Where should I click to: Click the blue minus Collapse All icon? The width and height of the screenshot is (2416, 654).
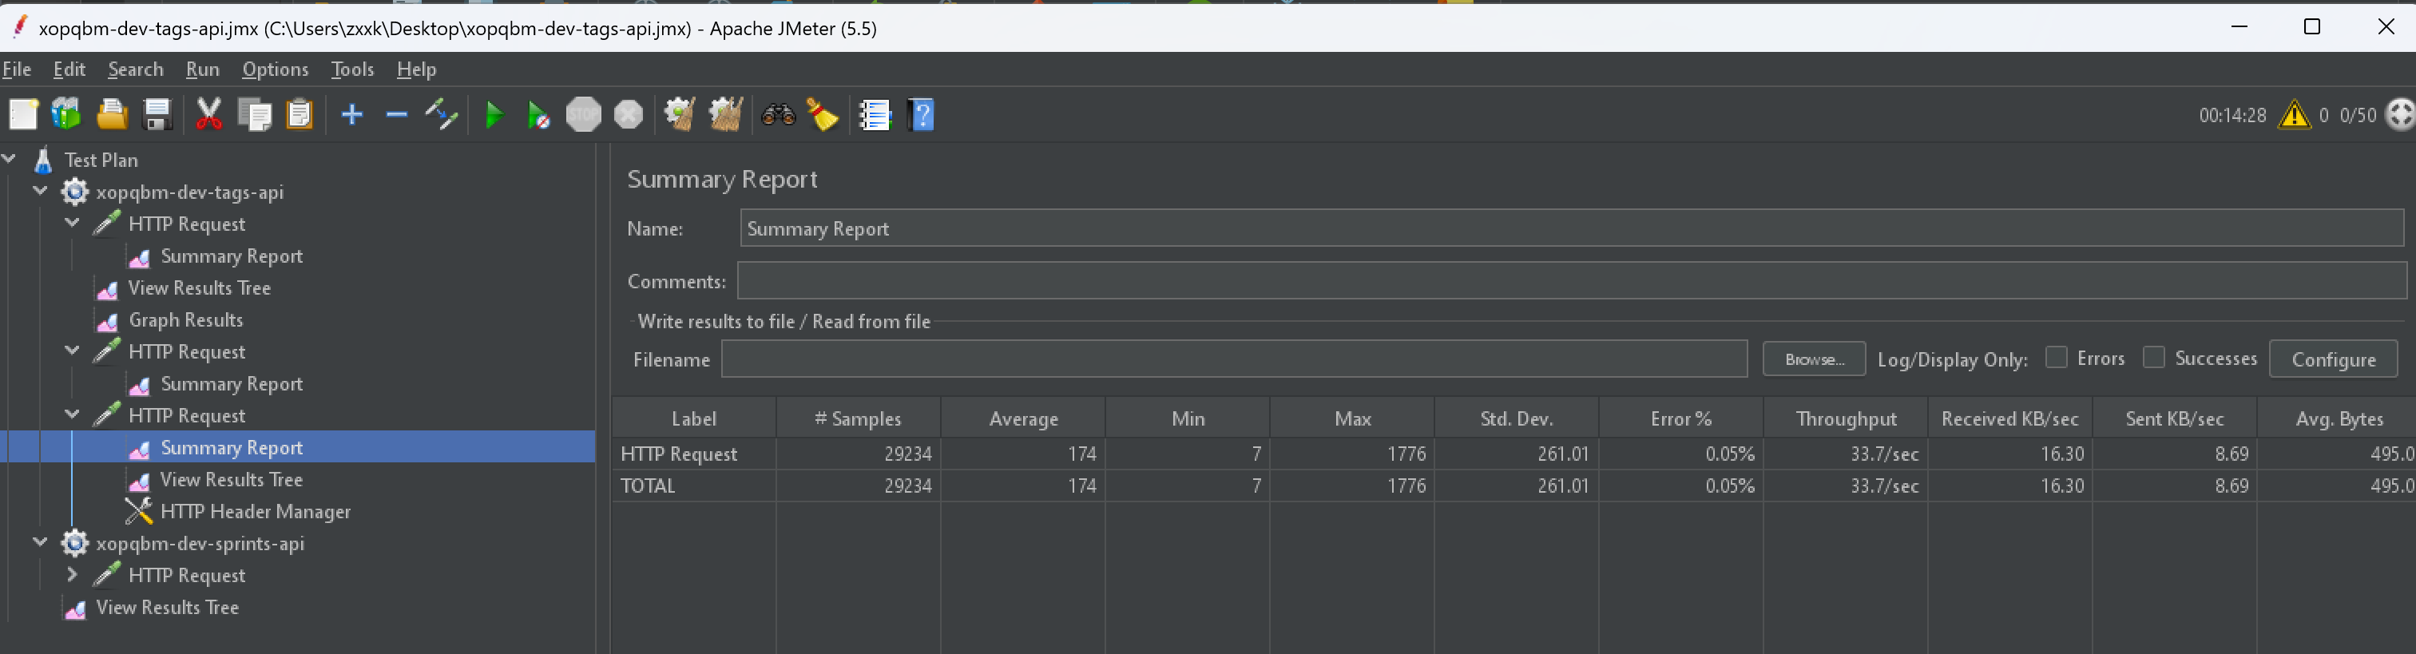pyautogui.click(x=397, y=116)
